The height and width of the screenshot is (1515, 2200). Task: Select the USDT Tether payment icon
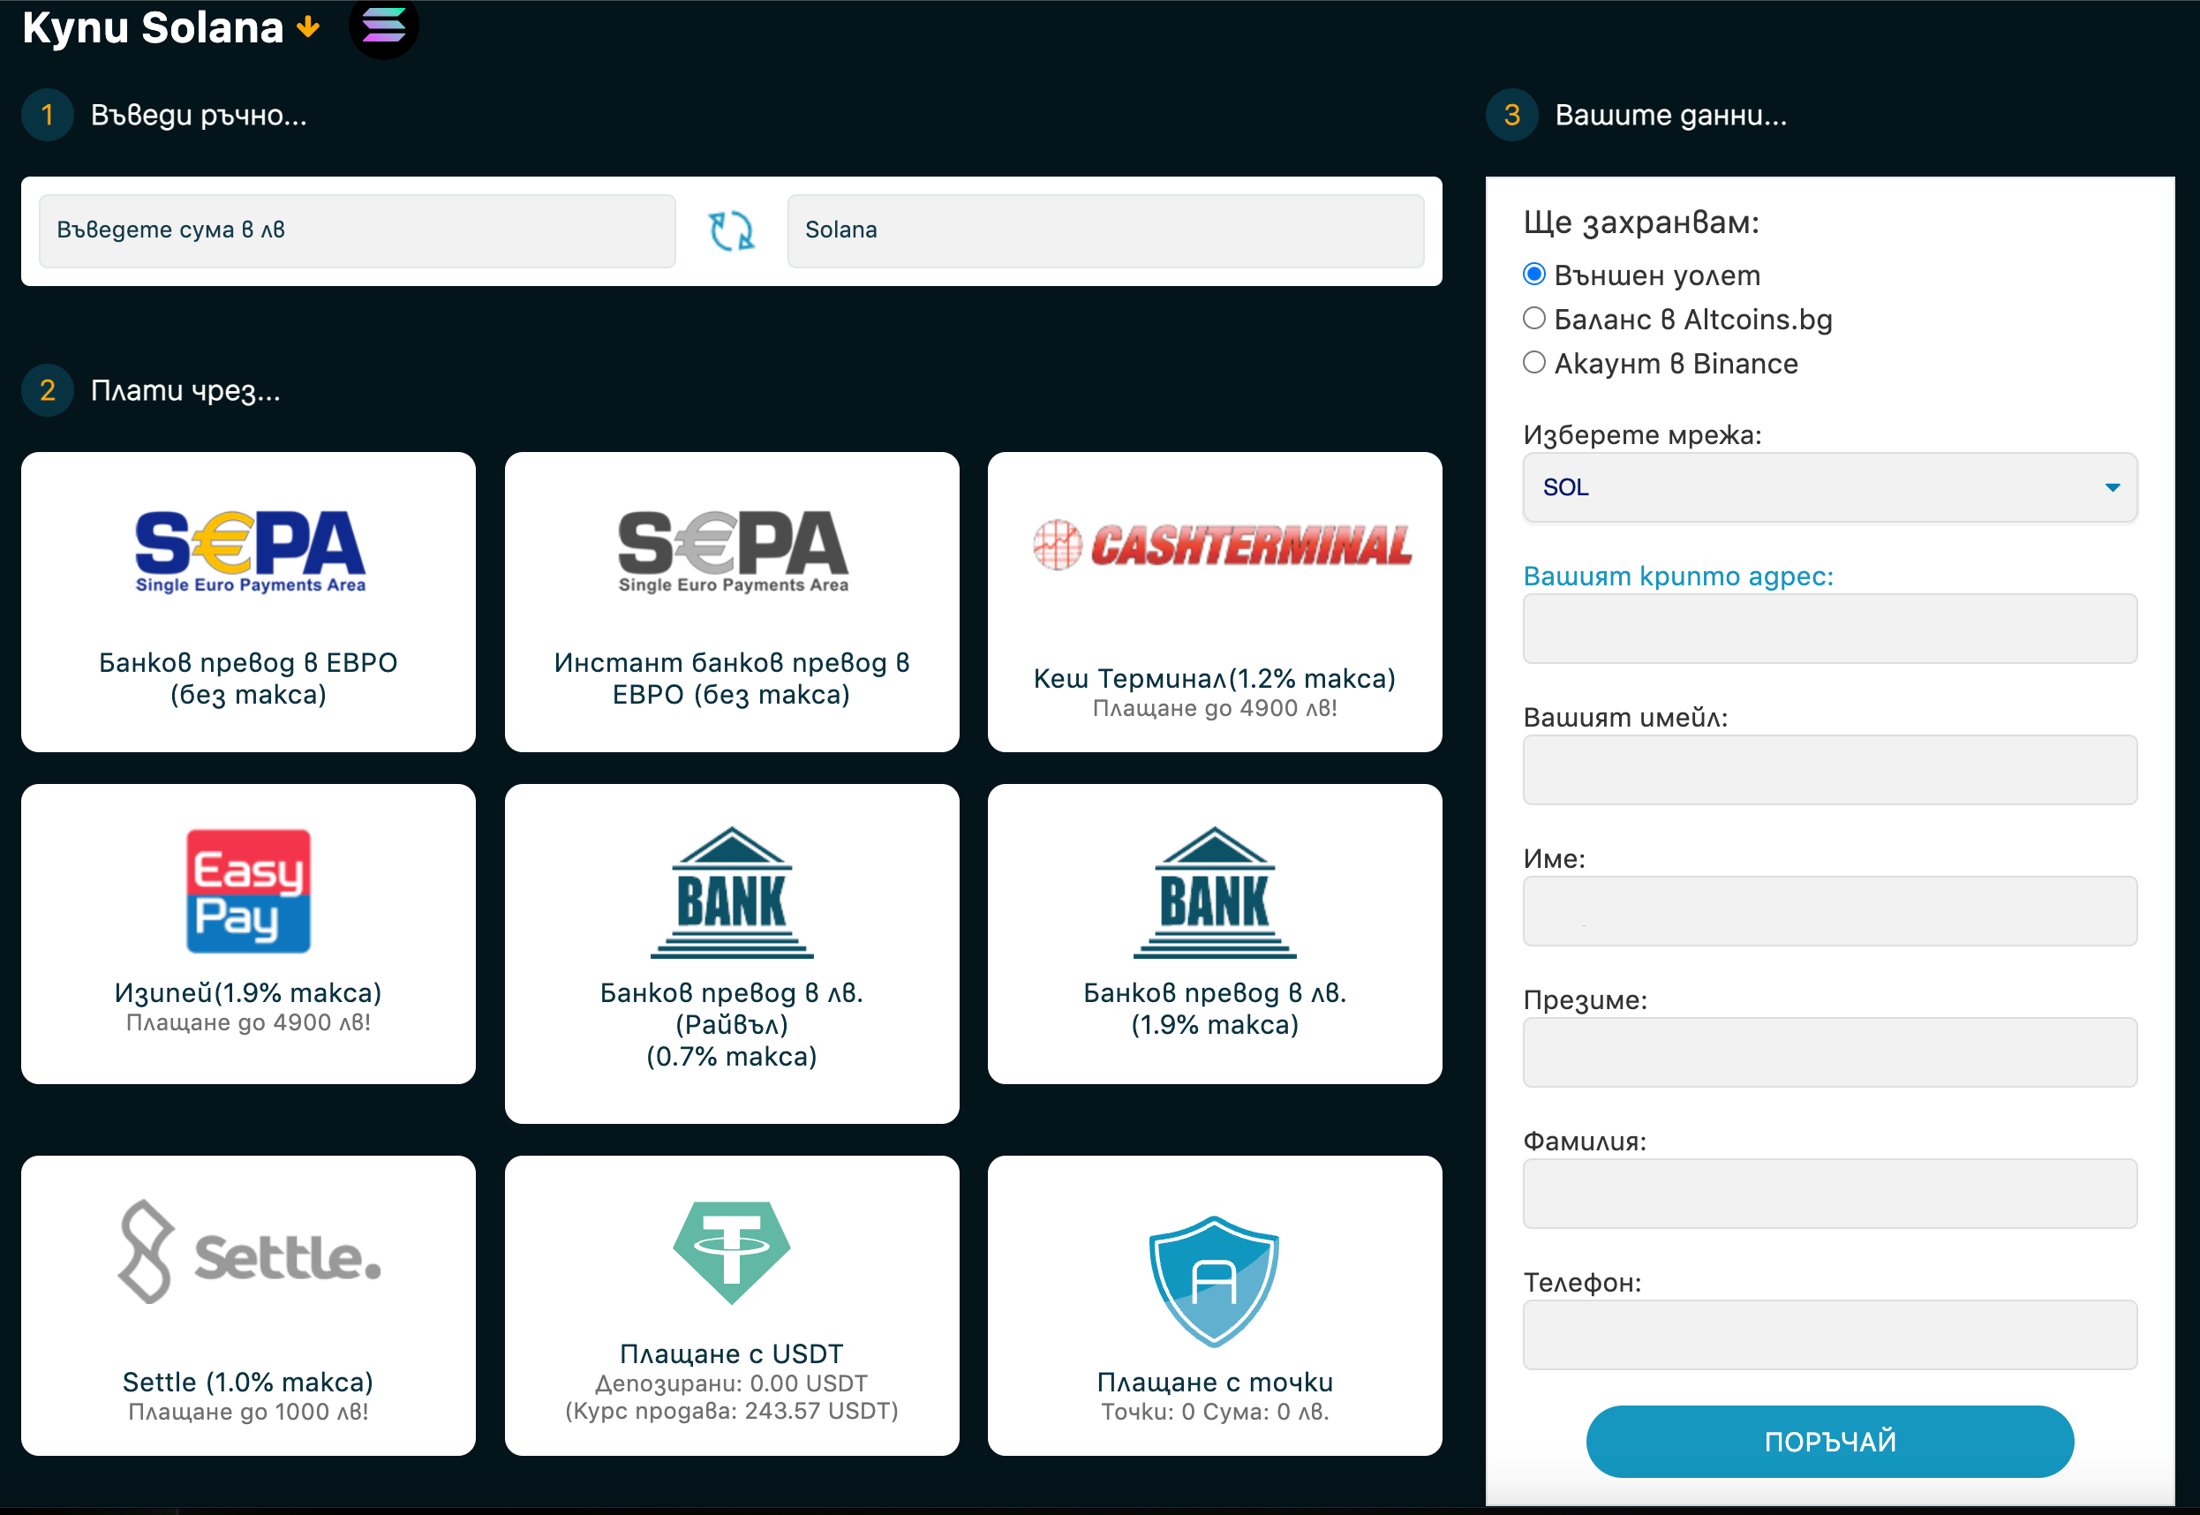click(x=732, y=1253)
